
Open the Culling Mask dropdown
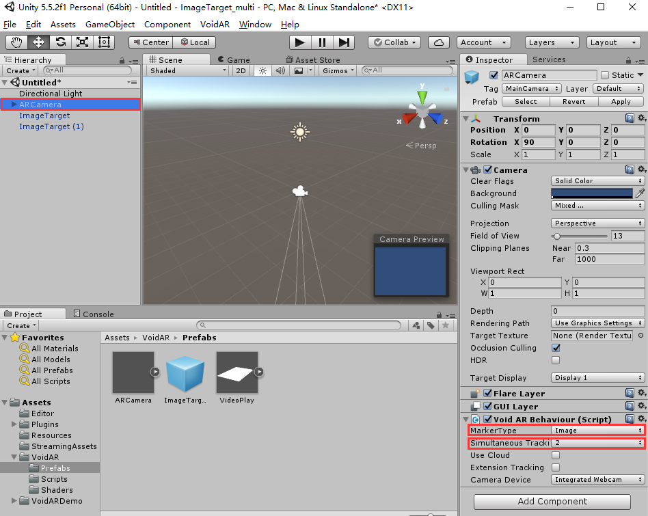pyautogui.click(x=597, y=206)
